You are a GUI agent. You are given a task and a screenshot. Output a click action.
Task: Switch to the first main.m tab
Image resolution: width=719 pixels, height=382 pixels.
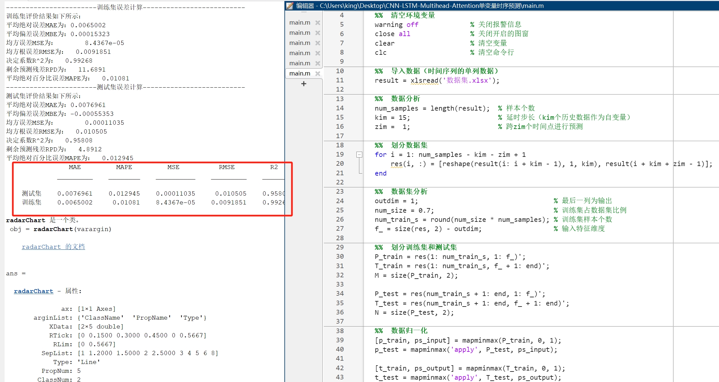(300, 23)
